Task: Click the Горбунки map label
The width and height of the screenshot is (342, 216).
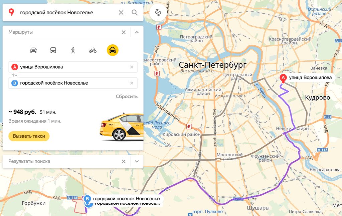Action: 34,203
